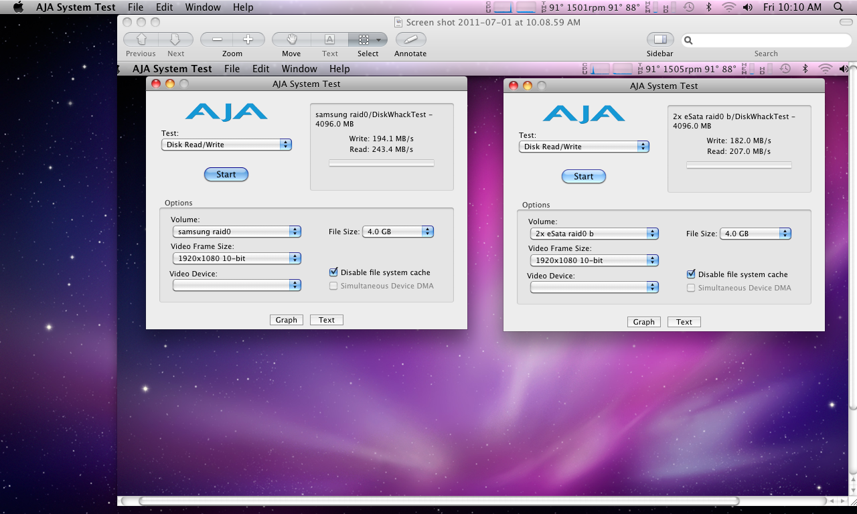Screen dimensions: 857x514
Task: Click the progress bar under Read 207.0 MB/s
Action: point(739,165)
